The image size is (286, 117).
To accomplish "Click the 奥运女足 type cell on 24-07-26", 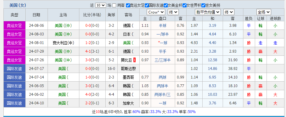I will coord(15,60).
